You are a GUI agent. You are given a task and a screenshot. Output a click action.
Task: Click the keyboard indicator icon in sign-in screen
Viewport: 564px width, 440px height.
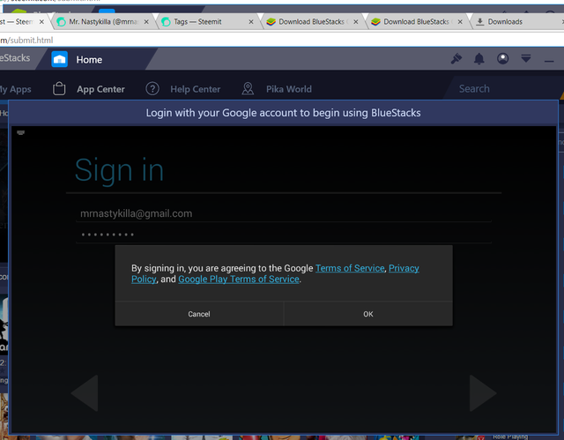tap(21, 133)
